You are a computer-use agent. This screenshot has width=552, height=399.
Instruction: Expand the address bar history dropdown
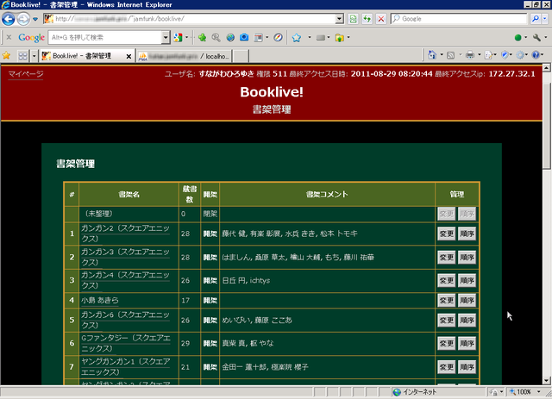339,19
